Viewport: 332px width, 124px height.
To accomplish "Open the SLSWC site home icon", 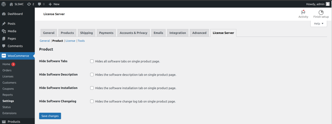I will click(11, 4).
